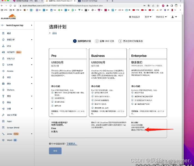Close the Account Home Page tab
The width and height of the screenshot is (194, 166).
point(107,1)
